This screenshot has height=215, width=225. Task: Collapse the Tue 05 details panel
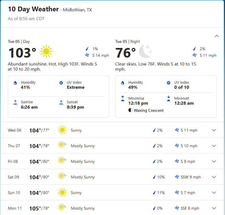[x=217, y=36]
